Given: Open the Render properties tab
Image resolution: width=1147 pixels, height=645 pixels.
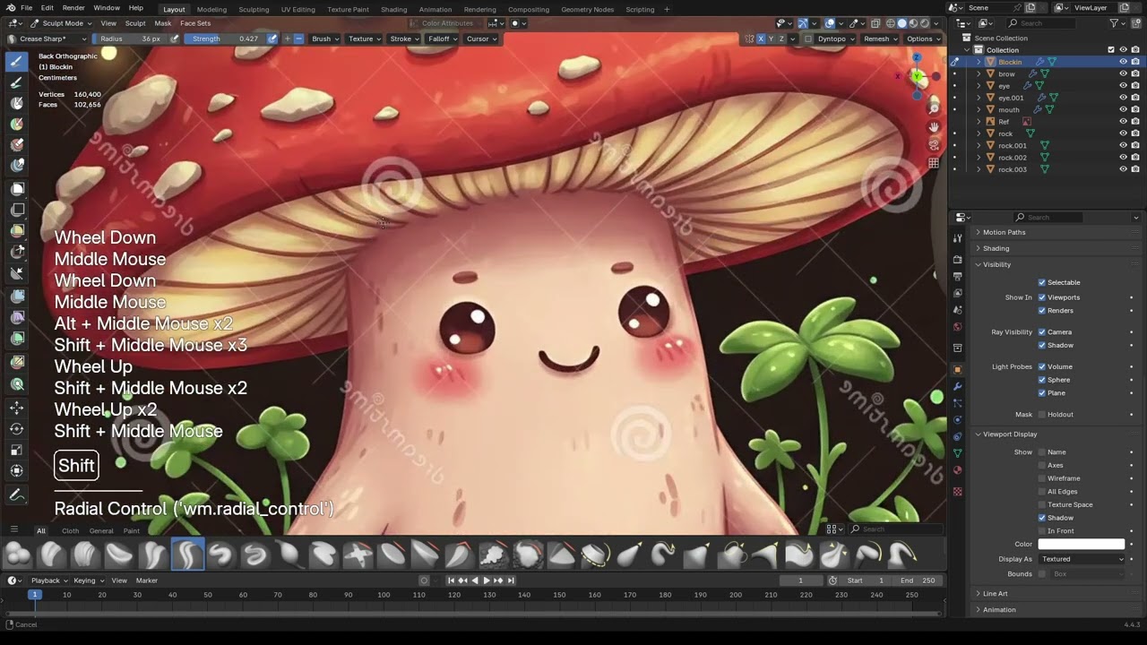Looking at the screenshot, I should pyautogui.click(x=958, y=260).
